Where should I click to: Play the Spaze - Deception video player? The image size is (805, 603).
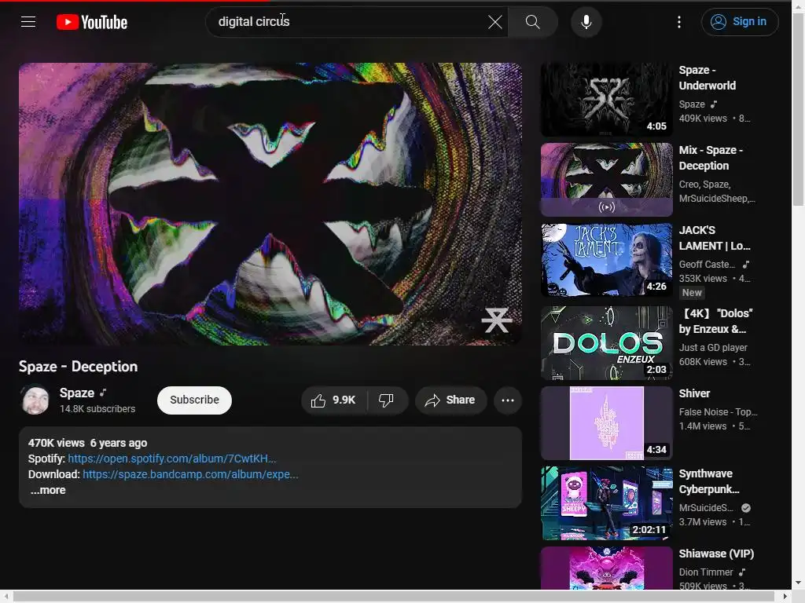click(270, 203)
